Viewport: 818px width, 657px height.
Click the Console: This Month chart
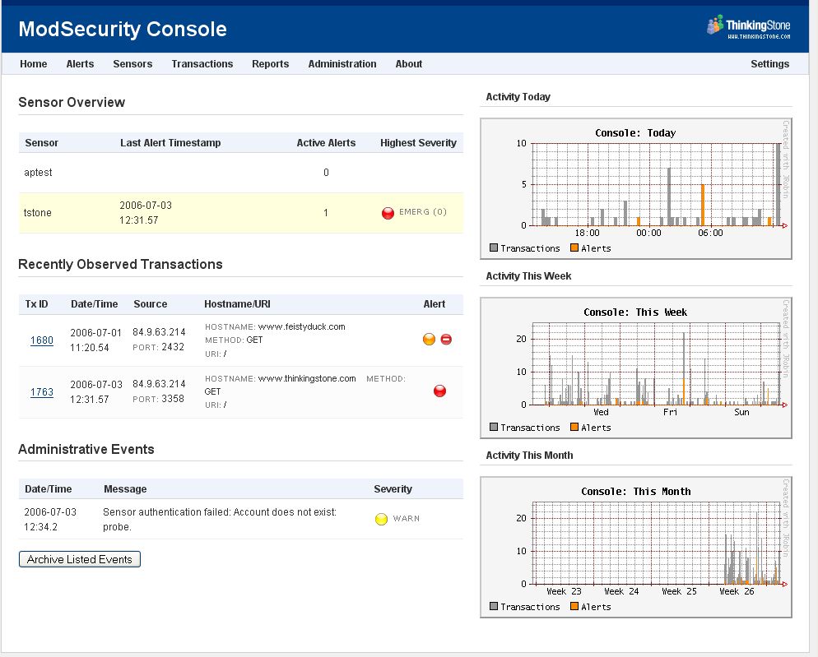tap(636, 548)
